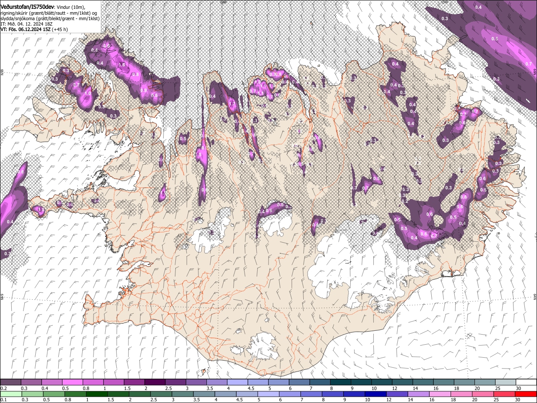Click the upper legend swatch between 0.2 and 0.3
537x403 pixels.
pyautogui.click(x=10, y=382)
